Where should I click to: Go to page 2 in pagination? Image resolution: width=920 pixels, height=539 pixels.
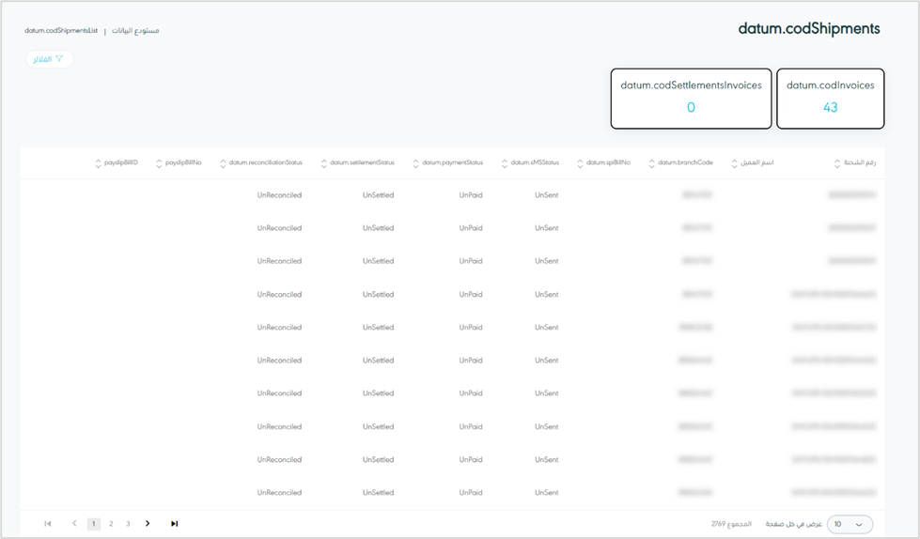click(x=111, y=524)
